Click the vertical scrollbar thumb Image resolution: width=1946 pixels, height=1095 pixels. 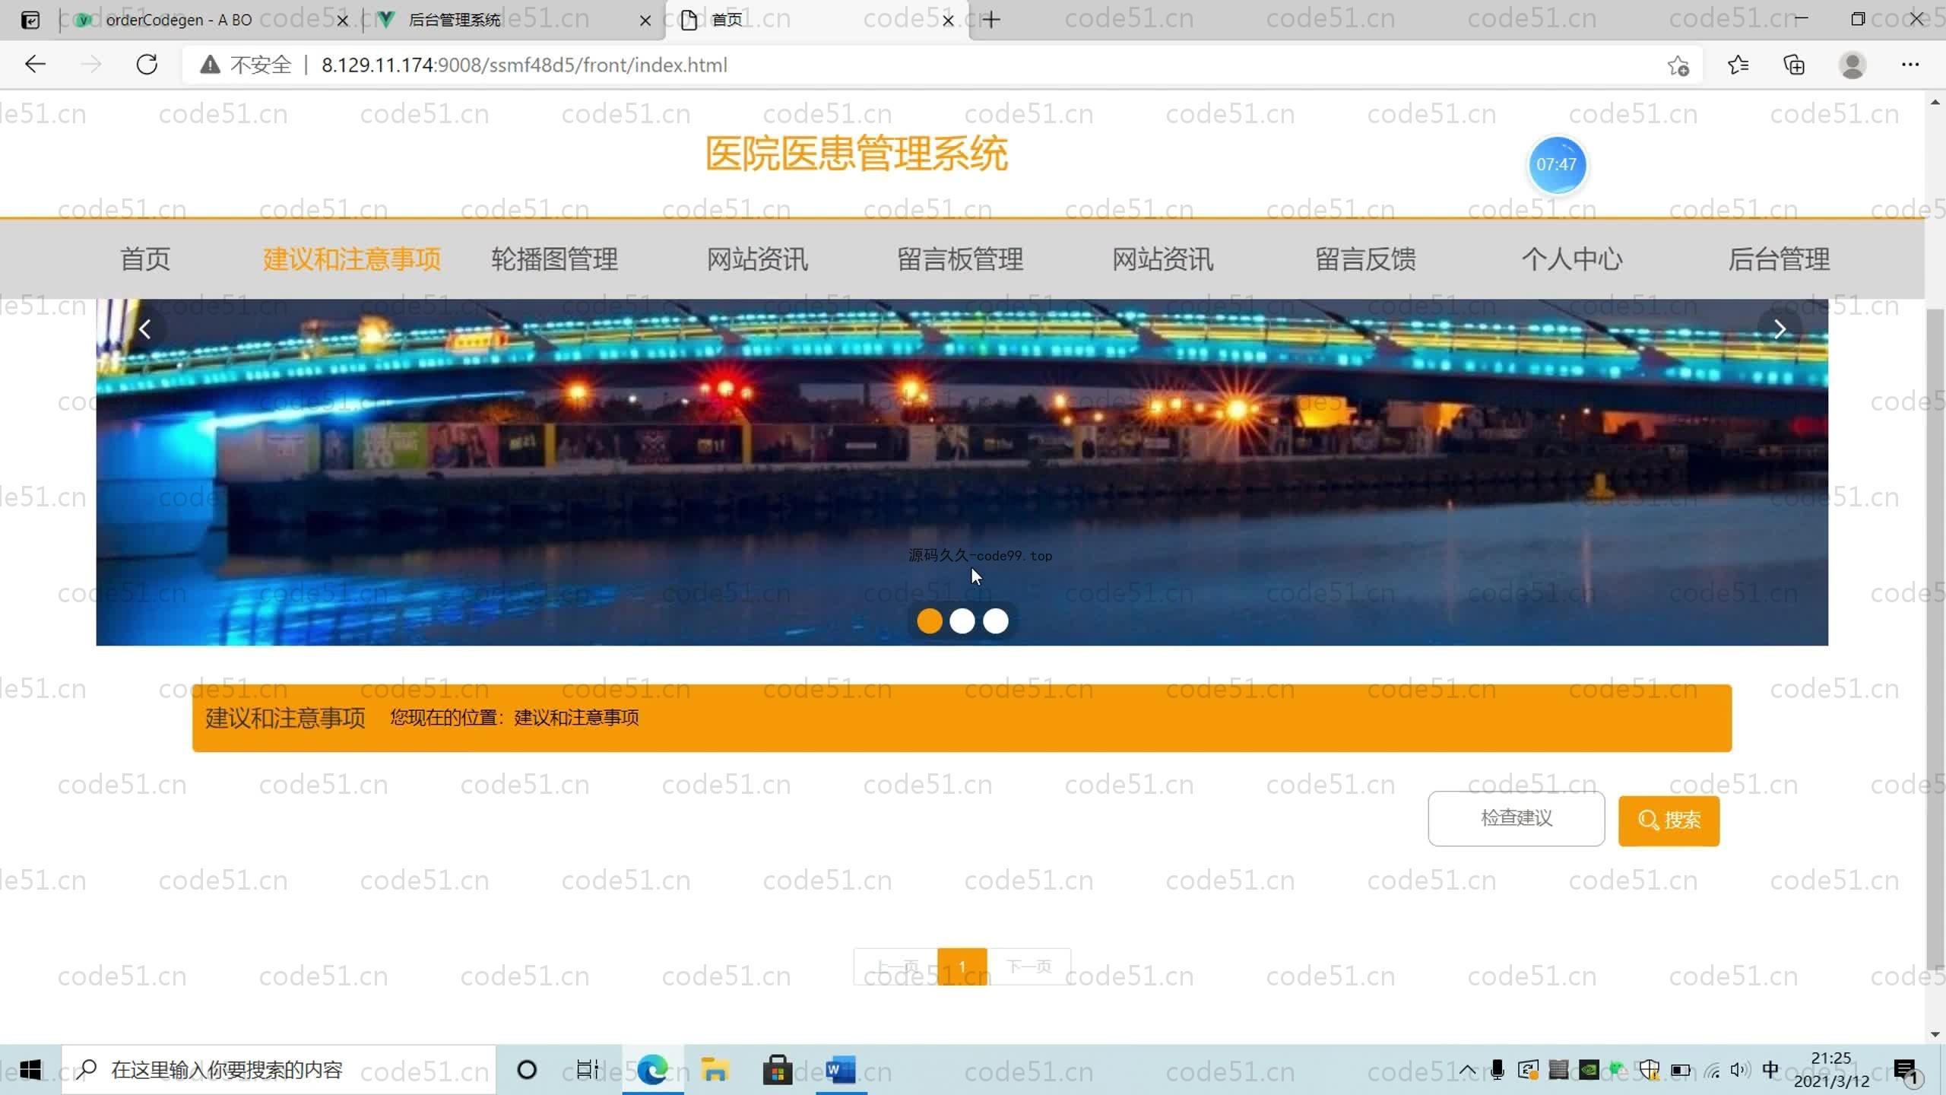1935,639
